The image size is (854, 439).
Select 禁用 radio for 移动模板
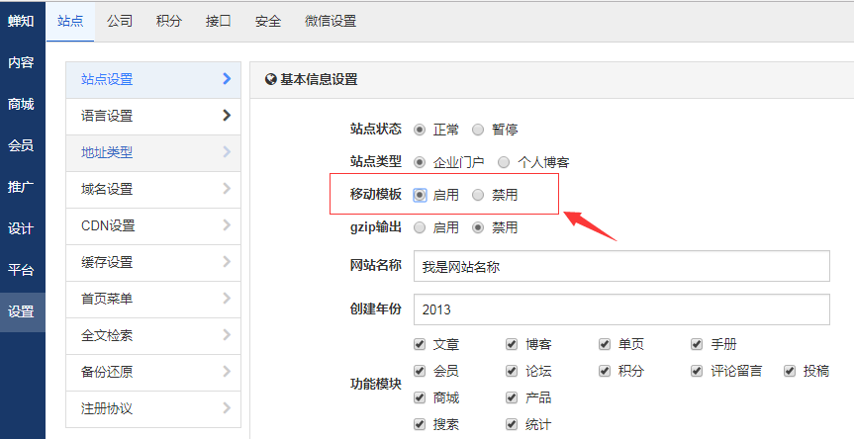[x=478, y=195]
